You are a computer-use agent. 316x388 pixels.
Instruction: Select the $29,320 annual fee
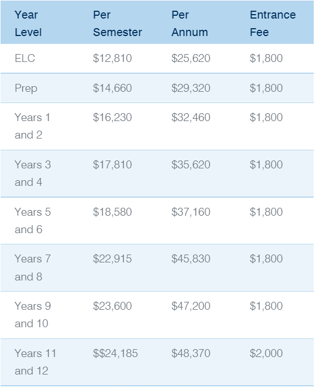191,88
